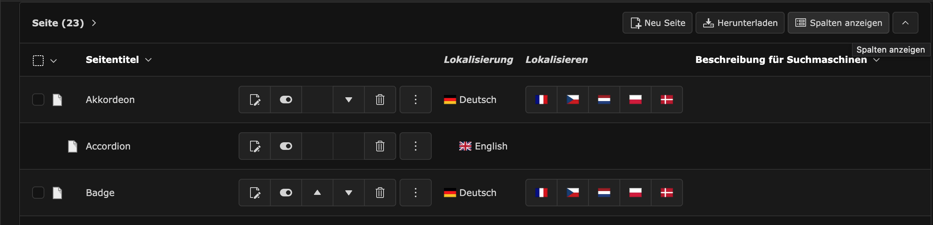933x225 pixels.
Task: Collapse the Seite table with chevron button
Action: pyautogui.click(x=905, y=23)
